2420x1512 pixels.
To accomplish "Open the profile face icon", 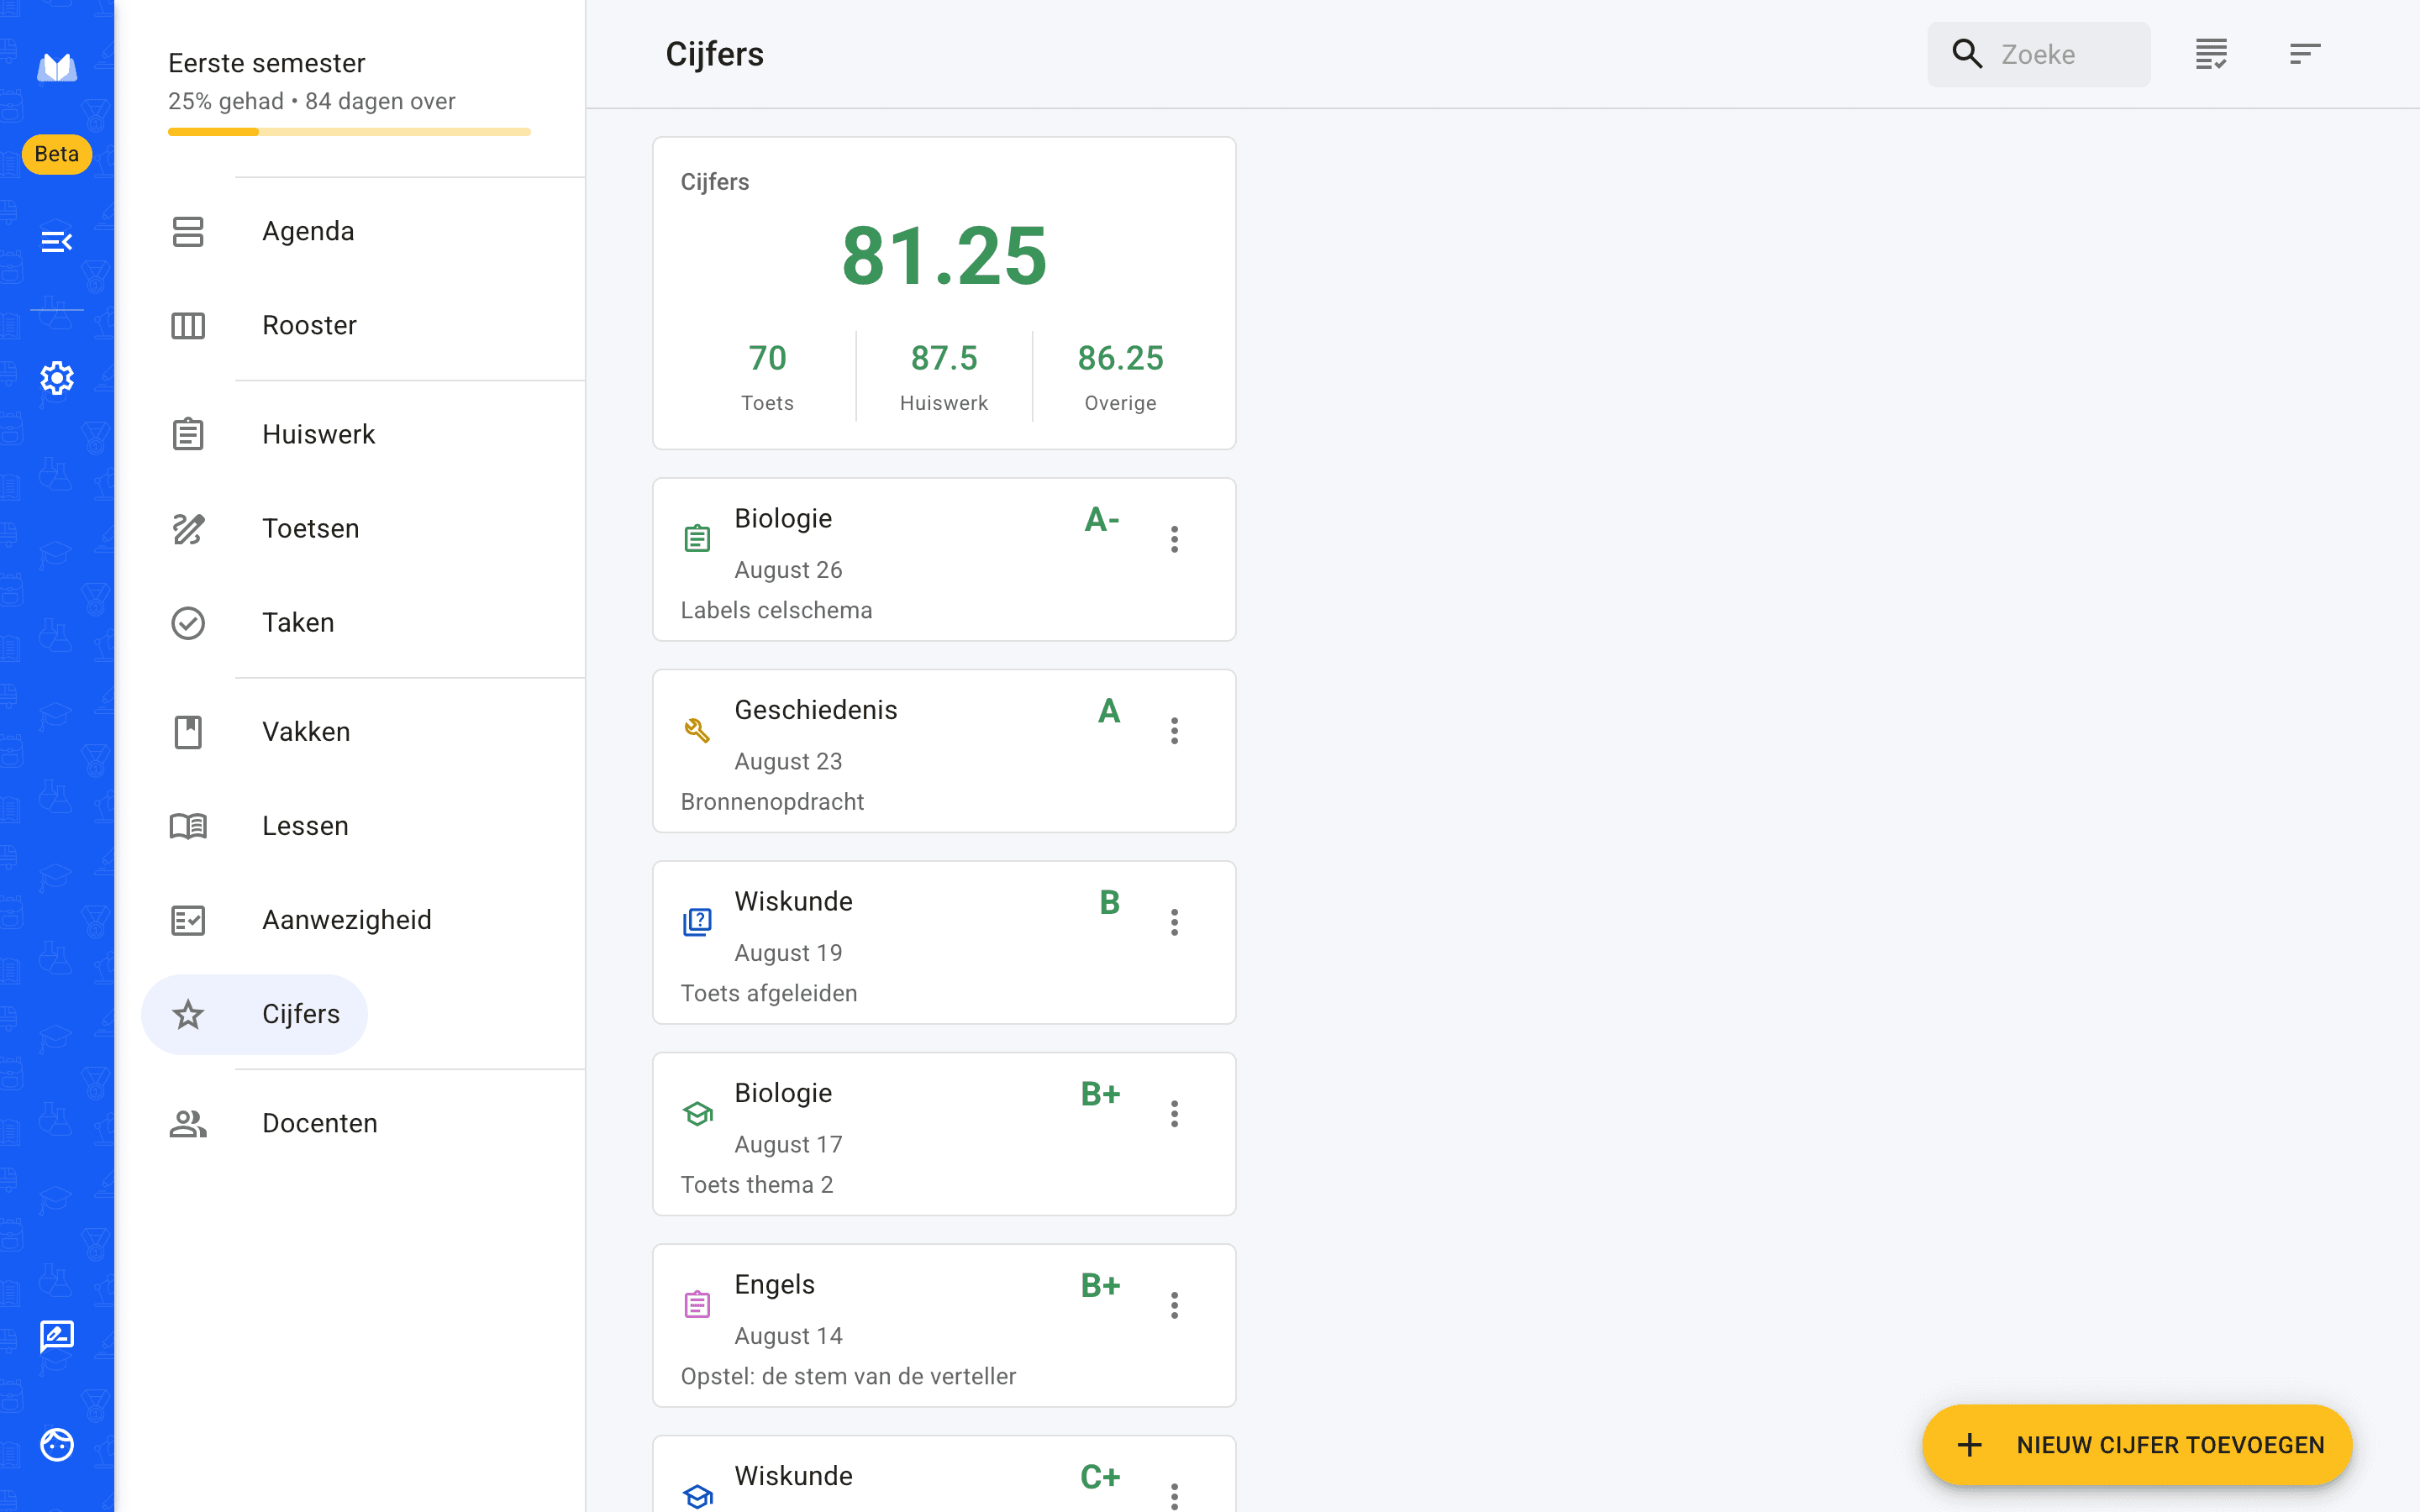I will click(56, 1445).
